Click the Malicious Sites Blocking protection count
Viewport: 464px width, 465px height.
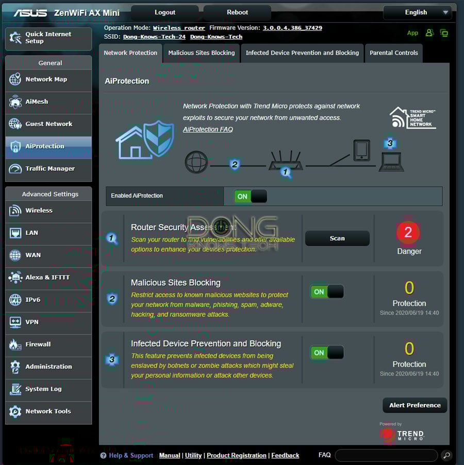[x=409, y=287]
